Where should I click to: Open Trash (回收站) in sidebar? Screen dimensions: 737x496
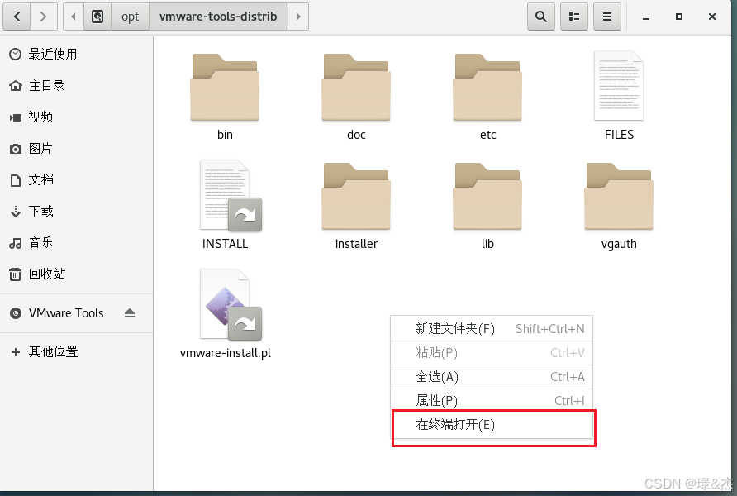[x=77, y=274]
